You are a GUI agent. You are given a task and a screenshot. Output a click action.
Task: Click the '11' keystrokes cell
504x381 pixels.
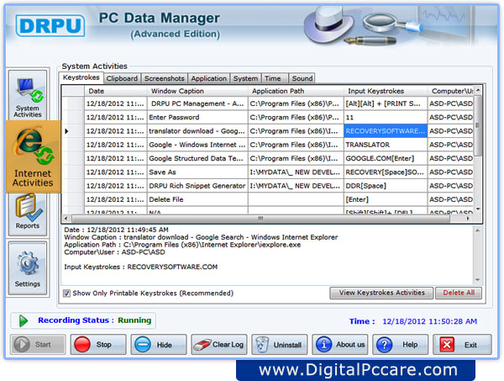point(386,118)
